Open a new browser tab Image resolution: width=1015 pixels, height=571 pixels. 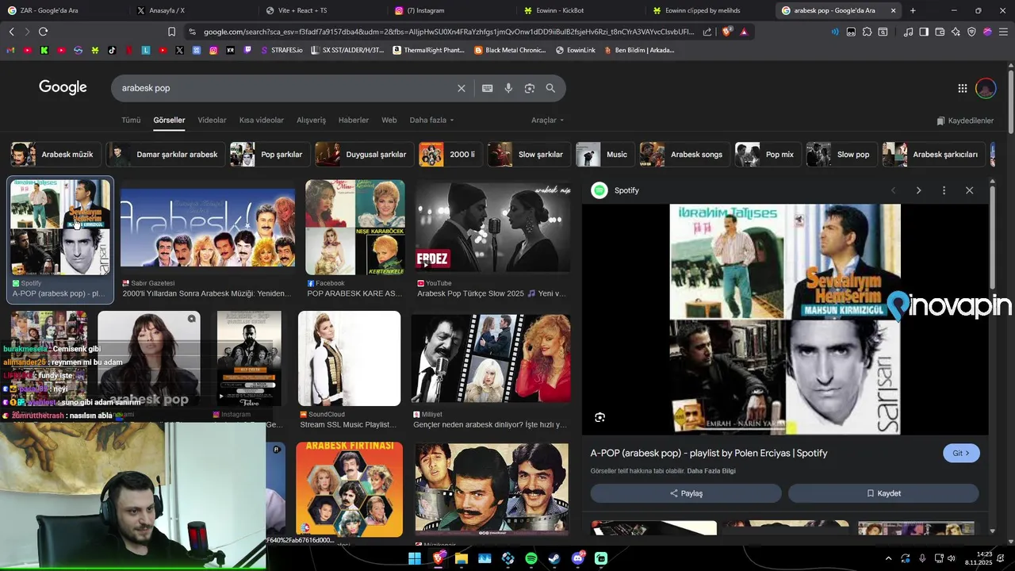[x=913, y=10]
